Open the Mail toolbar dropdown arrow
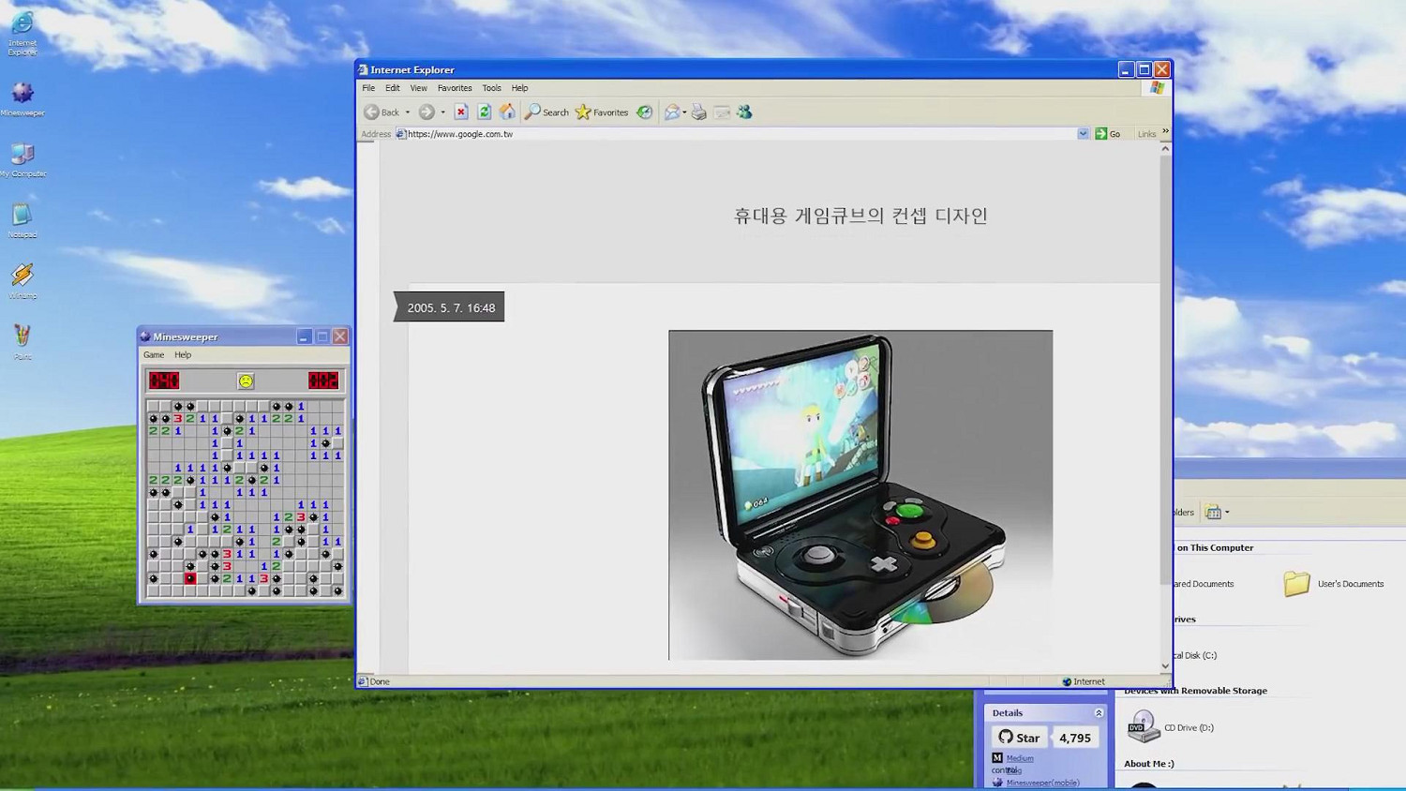 tap(684, 112)
